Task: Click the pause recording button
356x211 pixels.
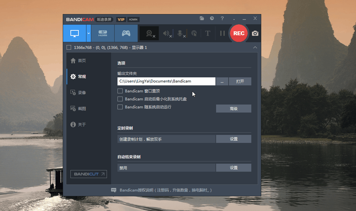Action: click(222, 33)
